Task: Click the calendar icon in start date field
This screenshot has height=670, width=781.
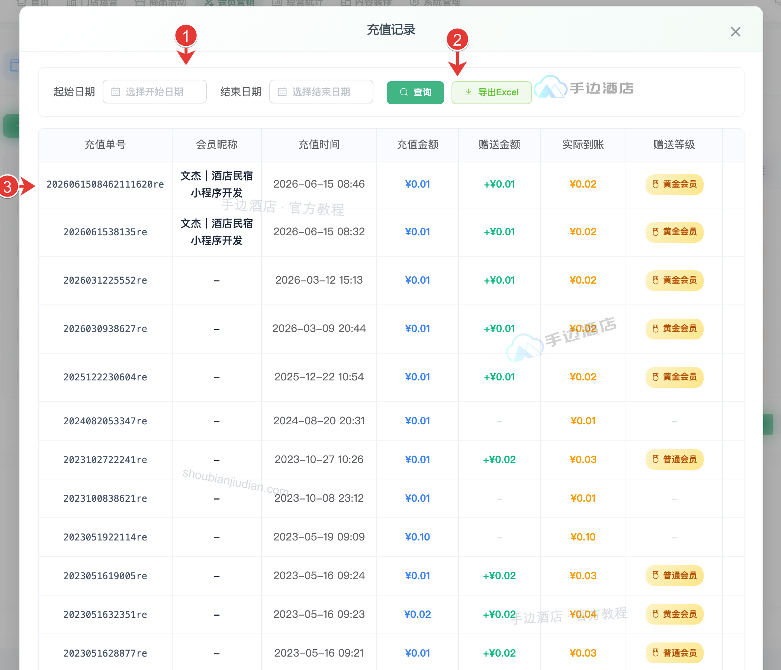Action: click(116, 92)
